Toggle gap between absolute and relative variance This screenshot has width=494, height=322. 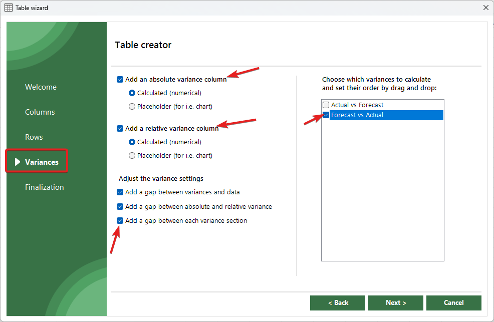120,206
